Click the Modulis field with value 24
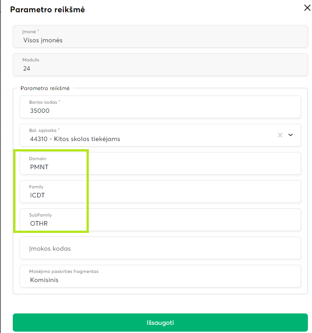 tap(159, 65)
